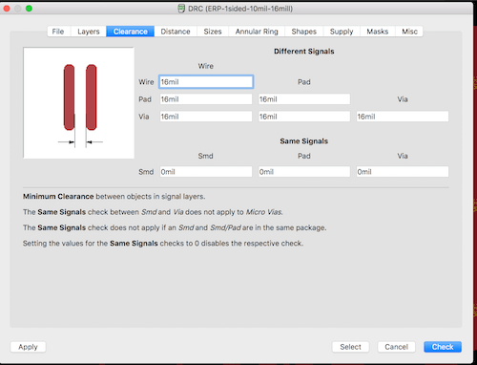Click the green zoom window button

pos(29,9)
